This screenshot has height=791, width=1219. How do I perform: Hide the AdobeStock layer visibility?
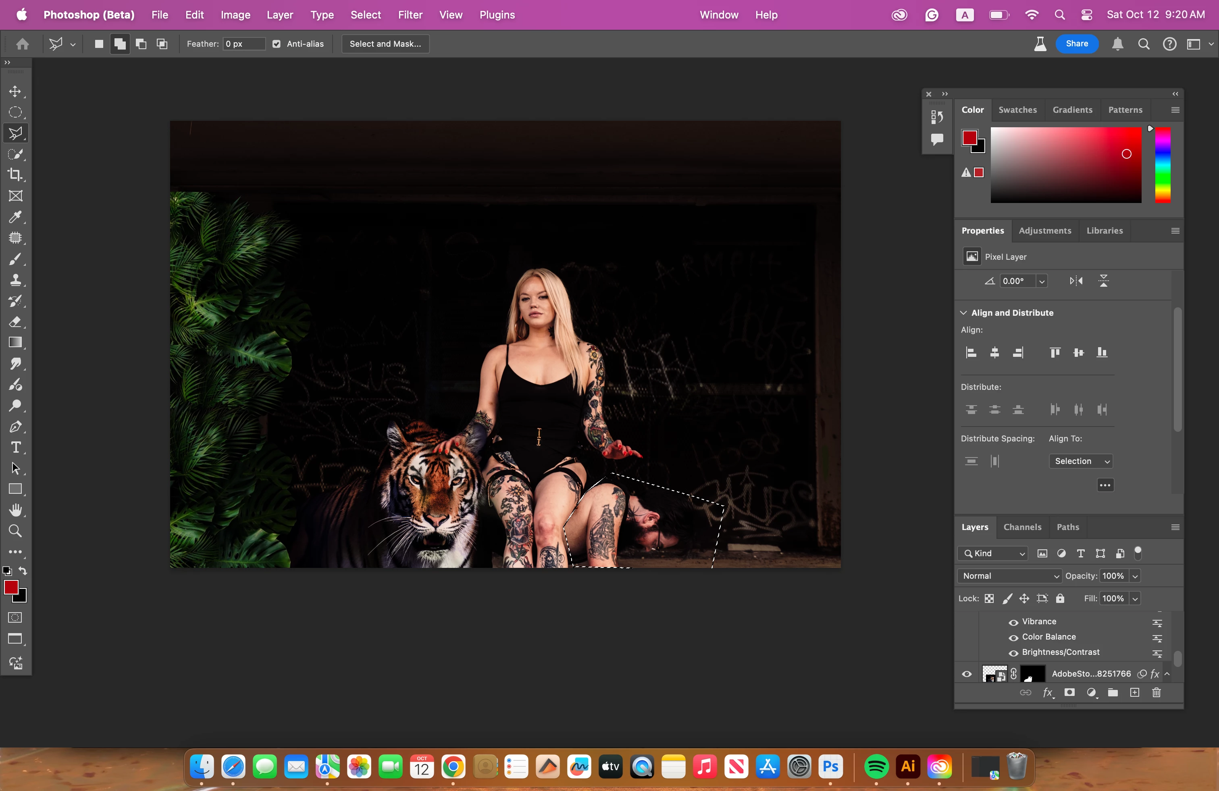[x=967, y=674]
